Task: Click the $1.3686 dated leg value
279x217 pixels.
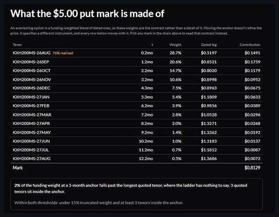Action: pos(209,159)
